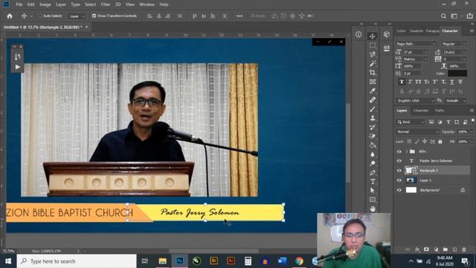
Task: Switch to the Paths tab
Action: (440, 111)
